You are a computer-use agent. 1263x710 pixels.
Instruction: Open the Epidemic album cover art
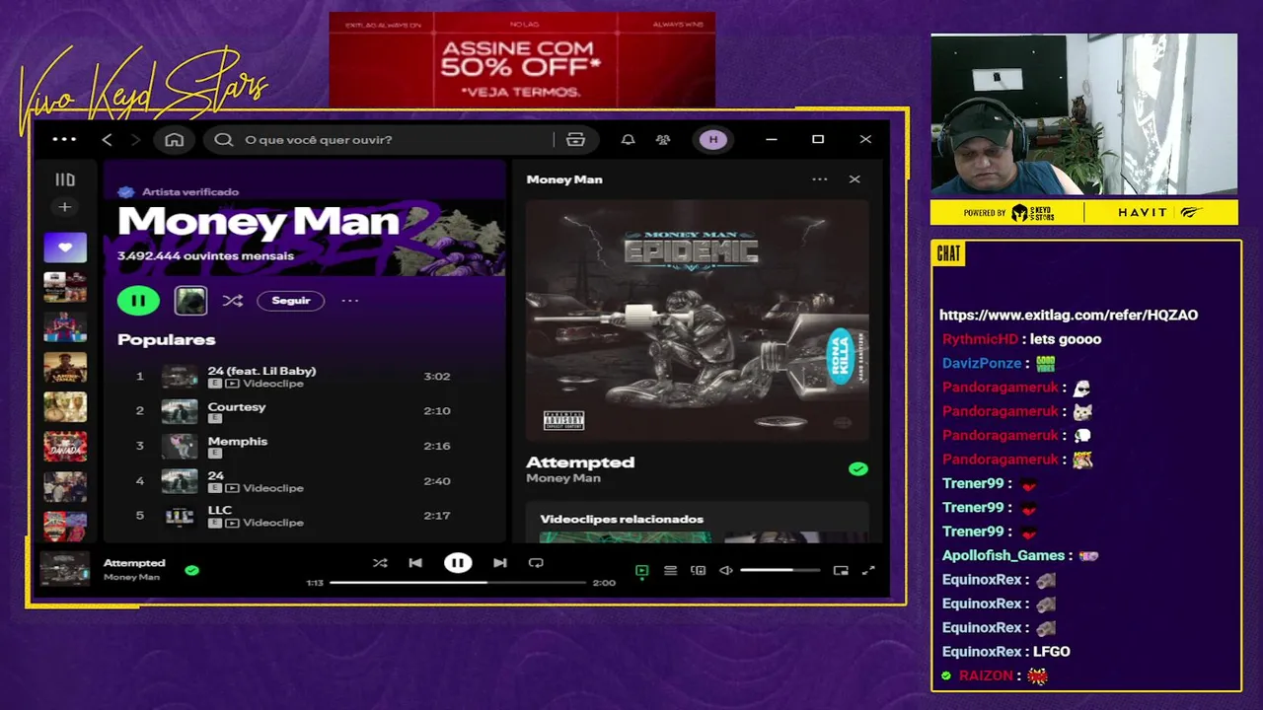pyautogui.click(x=698, y=319)
